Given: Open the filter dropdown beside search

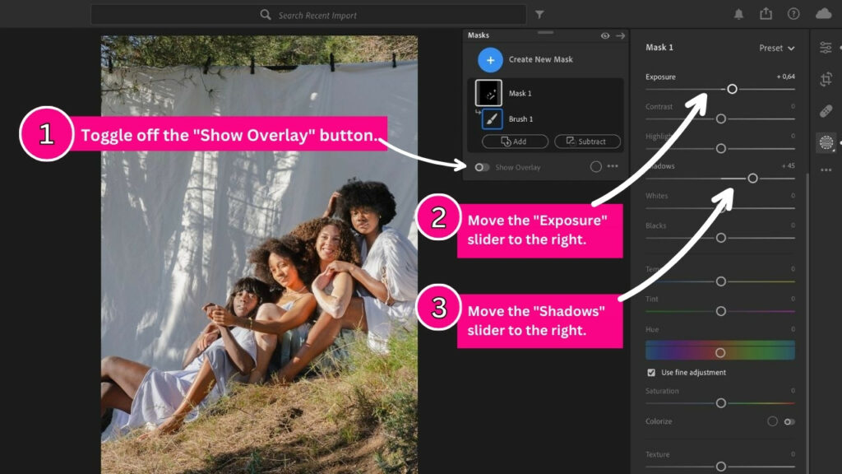Looking at the screenshot, I should point(539,14).
